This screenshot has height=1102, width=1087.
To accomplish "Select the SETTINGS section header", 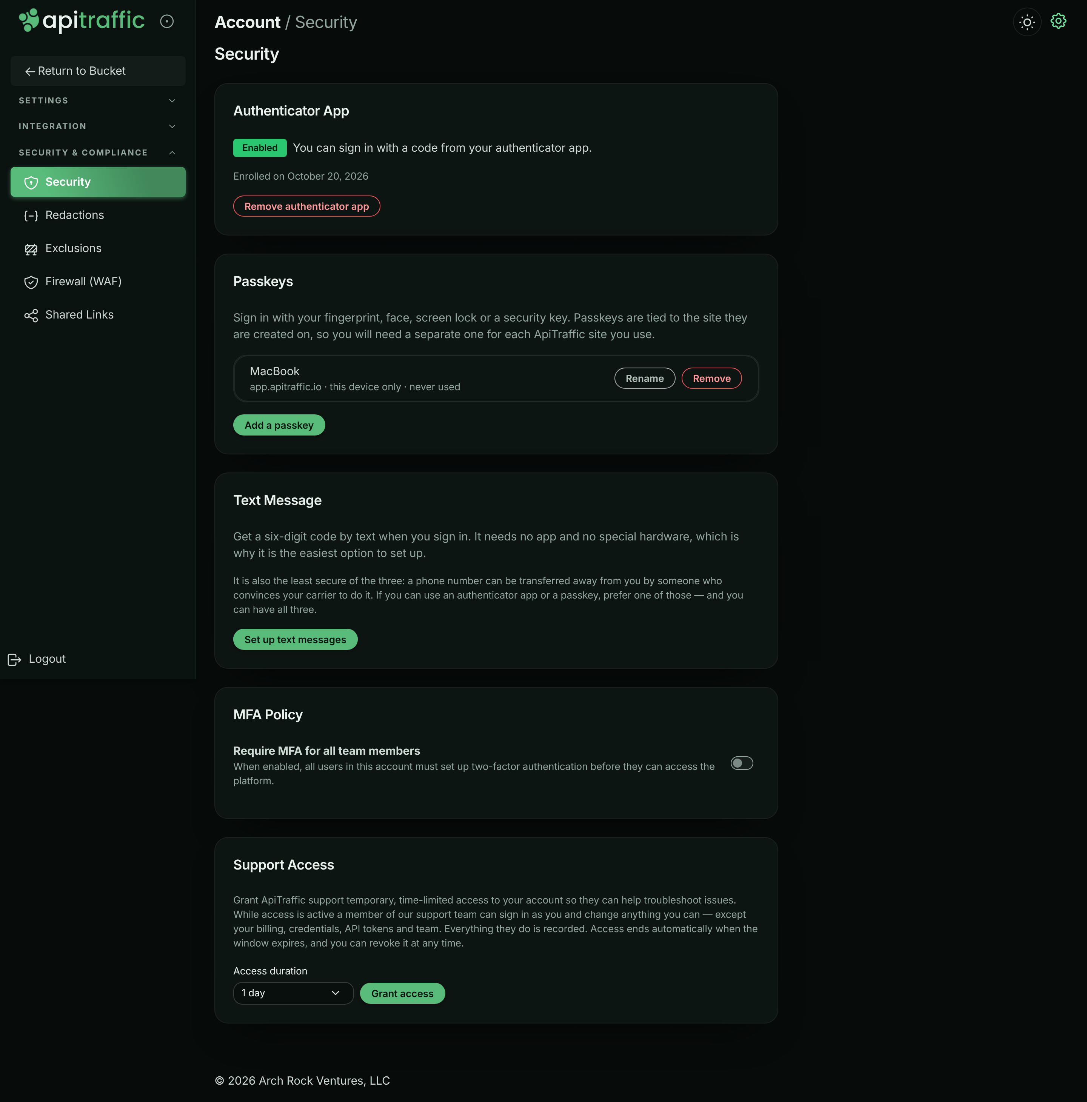I will coord(98,100).
